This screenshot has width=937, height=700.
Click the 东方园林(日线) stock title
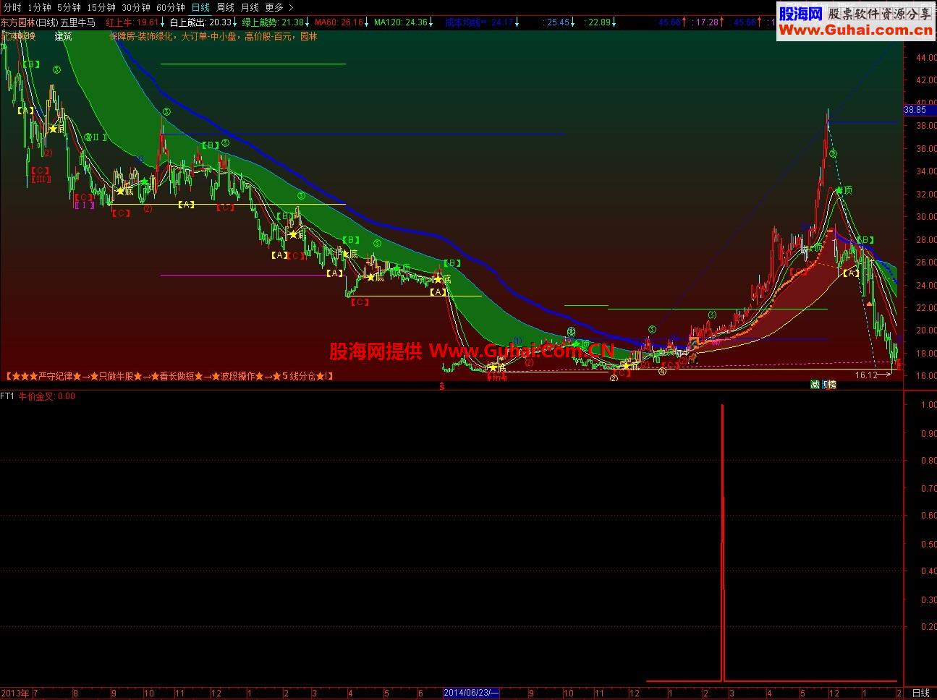coord(29,22)
